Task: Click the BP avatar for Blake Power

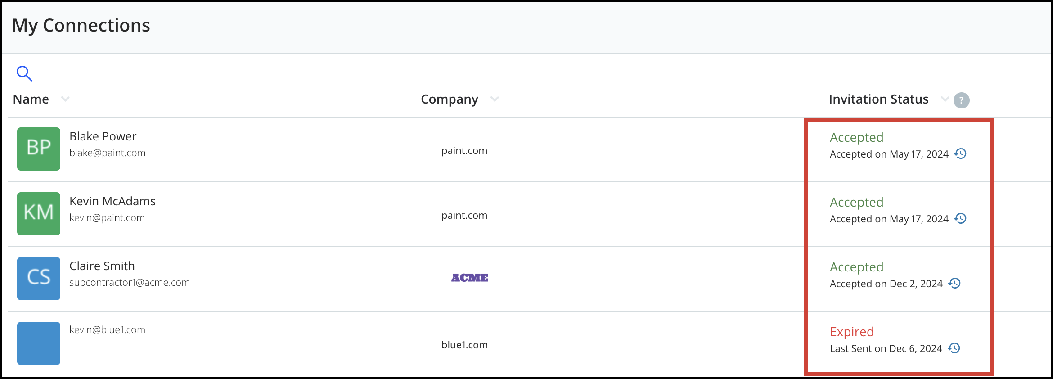Action: (39, 149)
